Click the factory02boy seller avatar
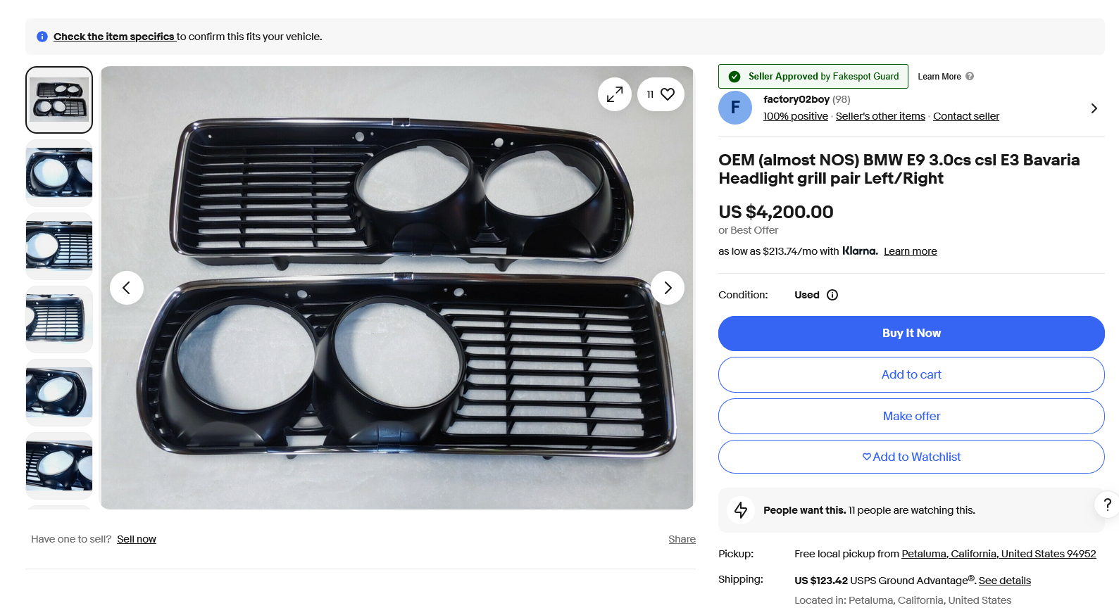Screen dimensions: 1119x608 (735, 108)
